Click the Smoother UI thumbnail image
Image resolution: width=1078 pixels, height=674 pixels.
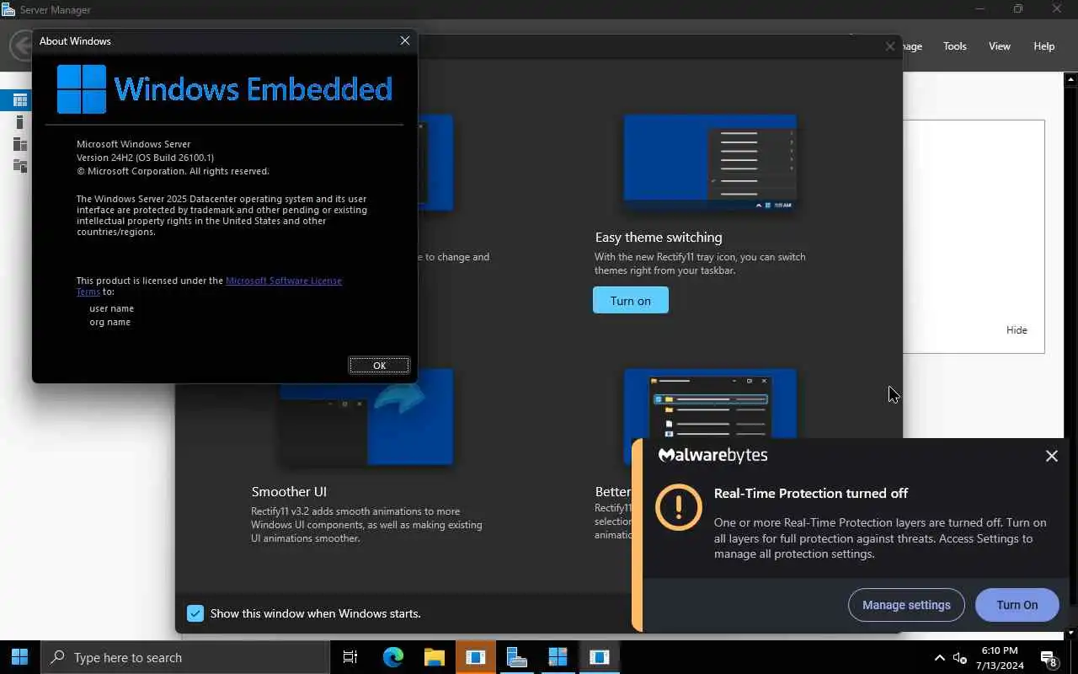(x=367, y=416)
